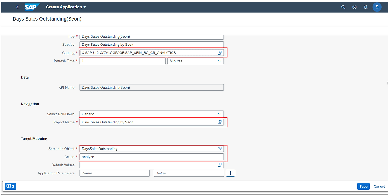The image size is (388, 195).
Task: Open notifications bell icon
Action: point(366,7)
